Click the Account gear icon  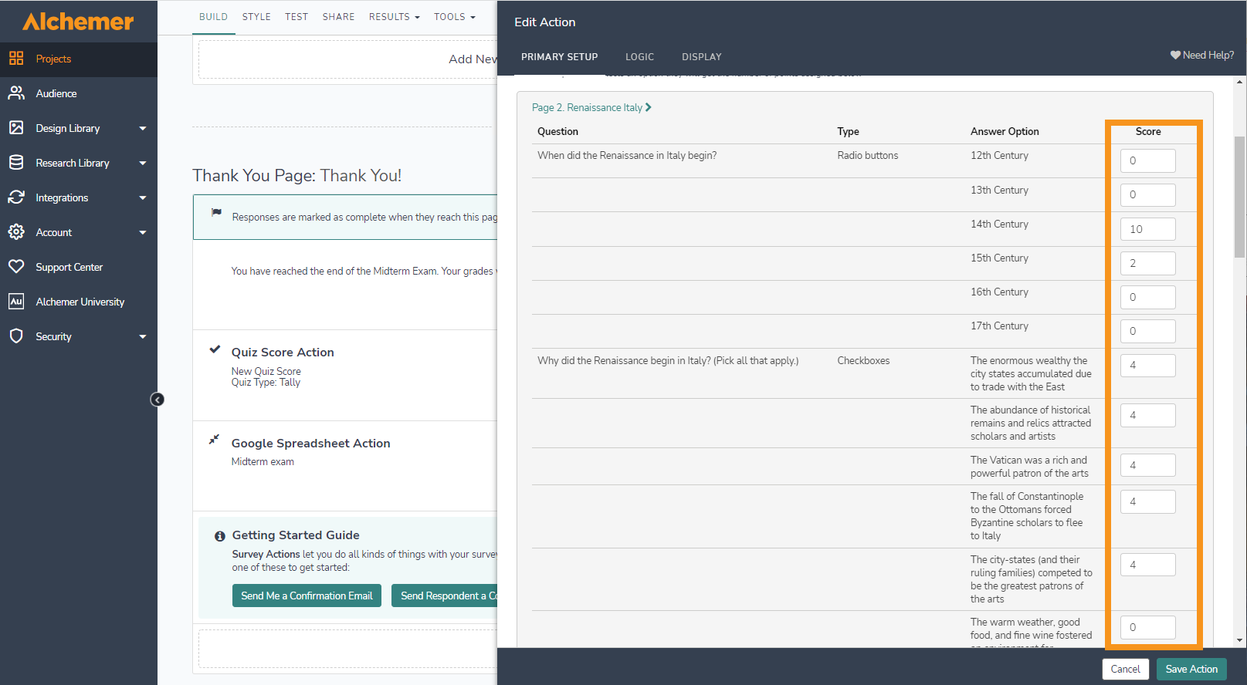(16, 232)
